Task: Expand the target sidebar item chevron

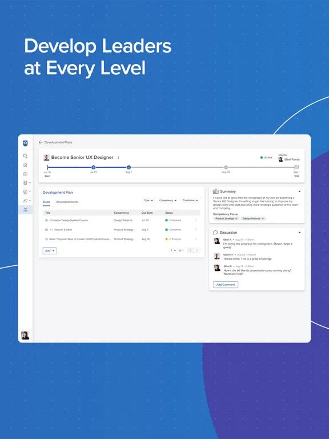Action: (30, 192)
